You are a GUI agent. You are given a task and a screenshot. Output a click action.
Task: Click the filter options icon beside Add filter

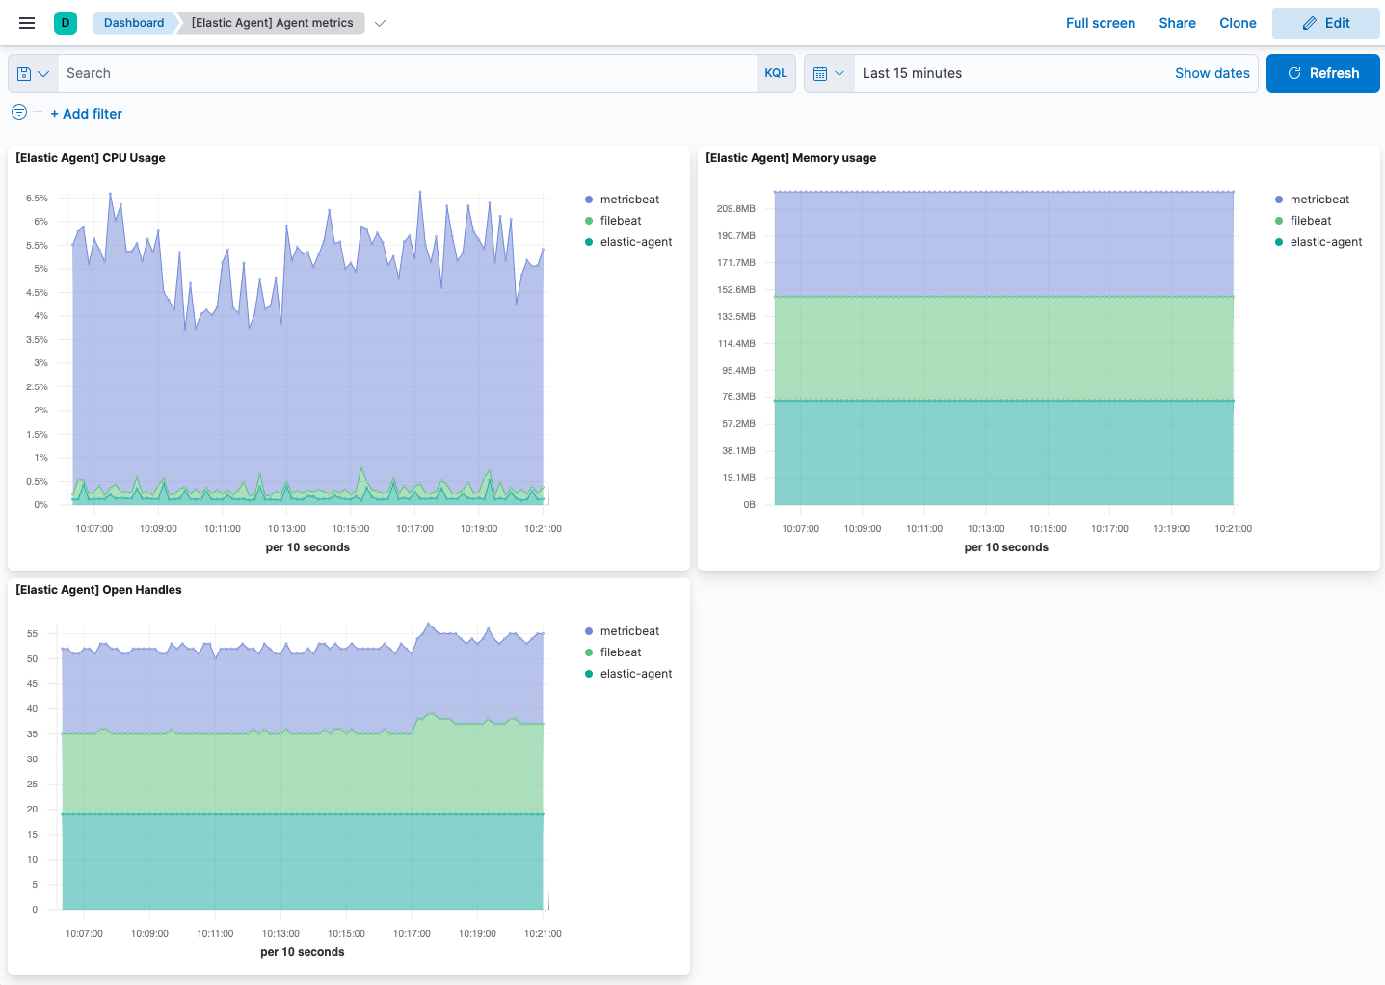pos(18,112)
